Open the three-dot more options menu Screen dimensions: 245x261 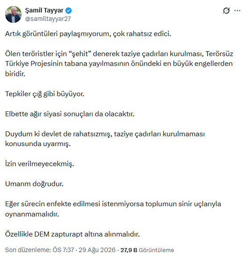pyautogui.click(x=237, y=11)
